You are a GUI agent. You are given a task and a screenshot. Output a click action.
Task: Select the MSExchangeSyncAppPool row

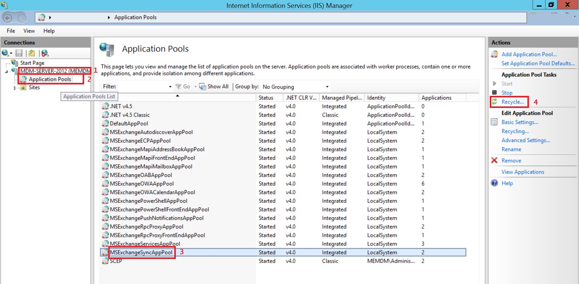coord(283,252)
